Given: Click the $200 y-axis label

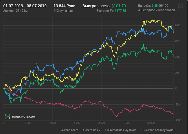Looking at the screenshot, I should pos(177,25).
